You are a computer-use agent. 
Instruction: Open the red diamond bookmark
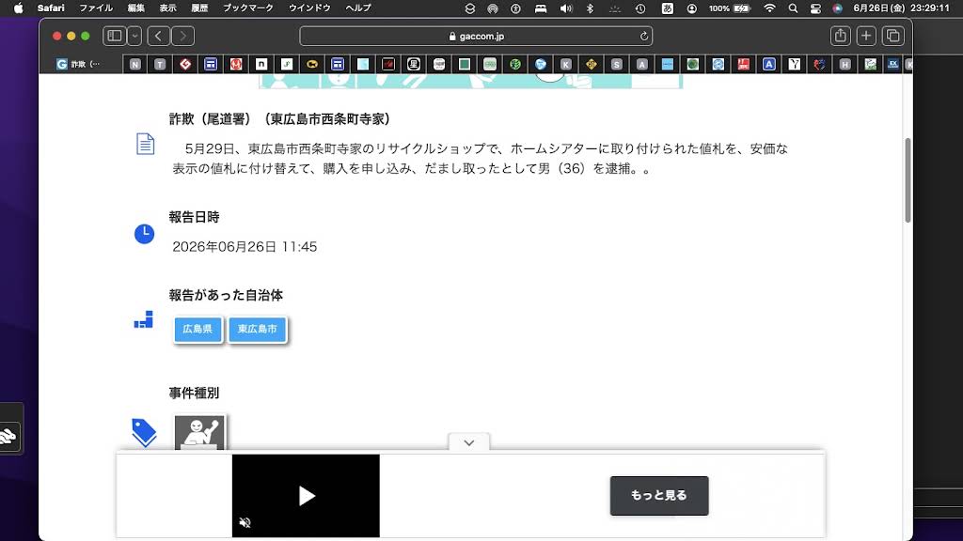(185, 64)
